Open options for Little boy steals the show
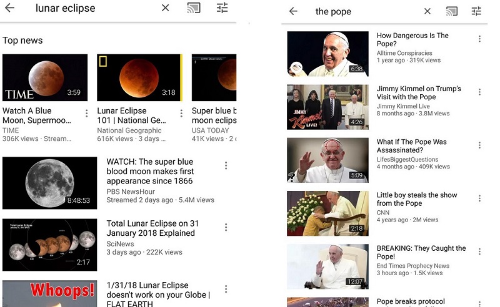Screen dimensions: 500x307 [479, 198]
